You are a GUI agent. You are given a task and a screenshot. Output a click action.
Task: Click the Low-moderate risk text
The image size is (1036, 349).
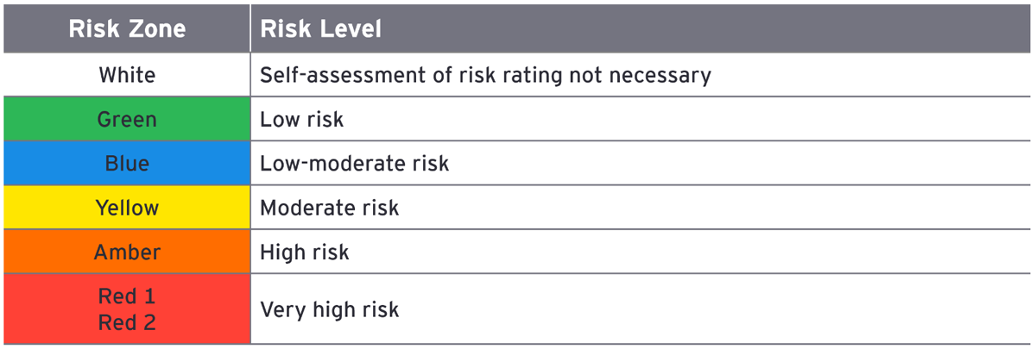pyautogui.click(x=354, y=163)
